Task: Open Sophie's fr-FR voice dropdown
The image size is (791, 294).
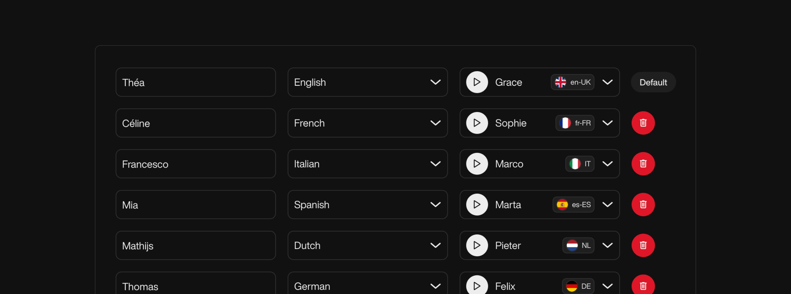Action: (608, 123)
